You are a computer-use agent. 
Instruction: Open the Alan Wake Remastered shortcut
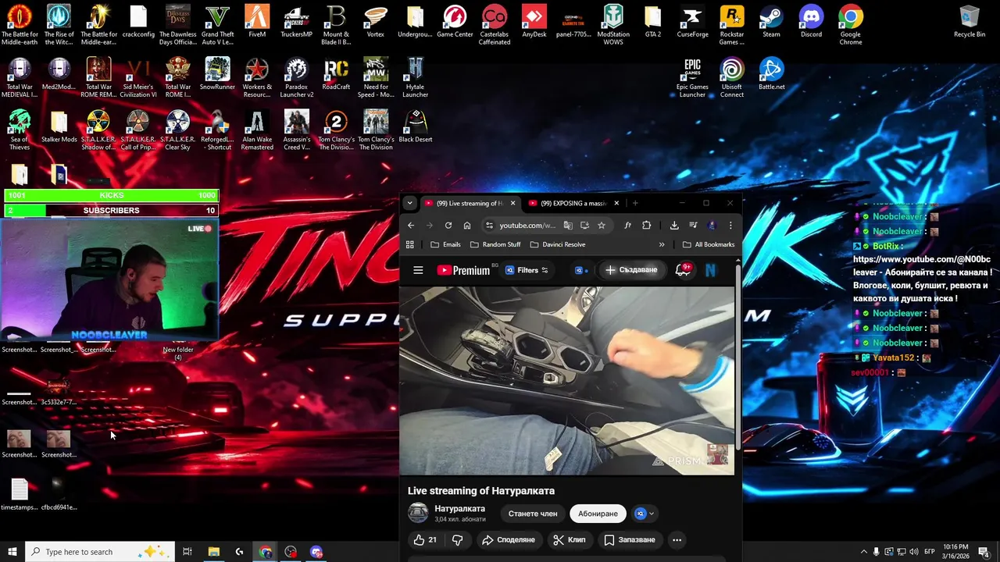pos(257,130)
